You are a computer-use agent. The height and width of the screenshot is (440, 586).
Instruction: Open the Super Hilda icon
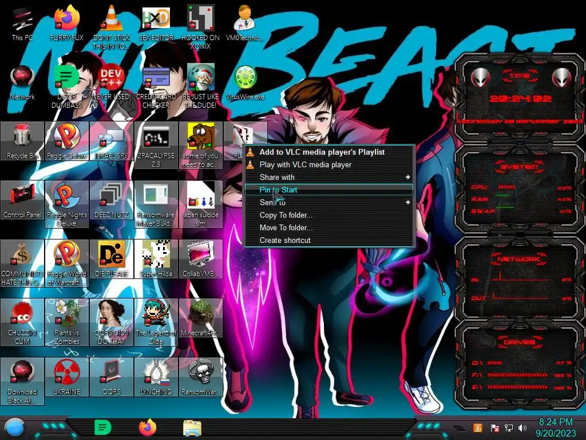pyautogui.click(x=156, y=260)
